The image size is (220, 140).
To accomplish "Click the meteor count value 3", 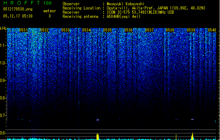I will (50, 16).
